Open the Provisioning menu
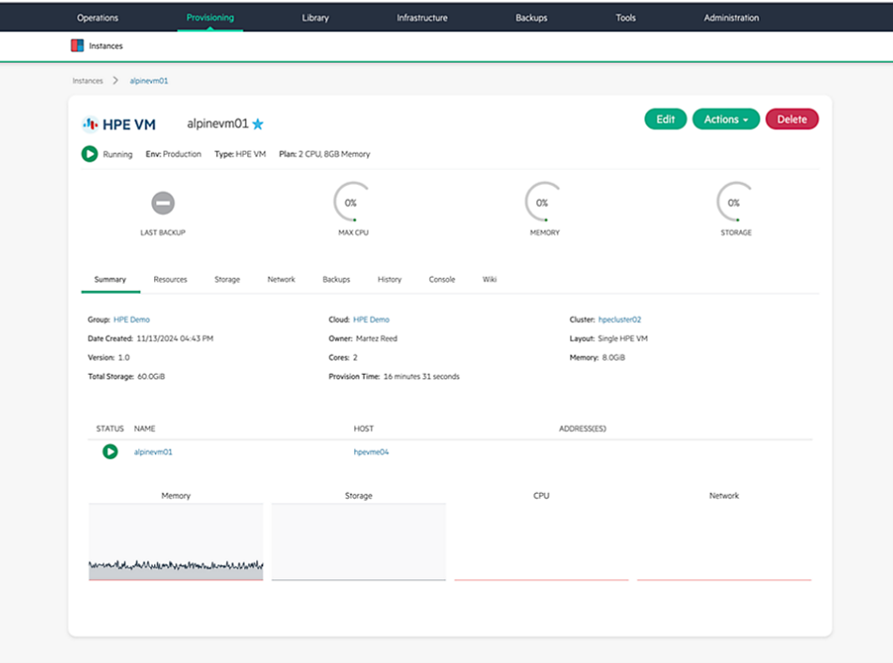This screenshot has width=893, height=663. click(x=210, y=18)
